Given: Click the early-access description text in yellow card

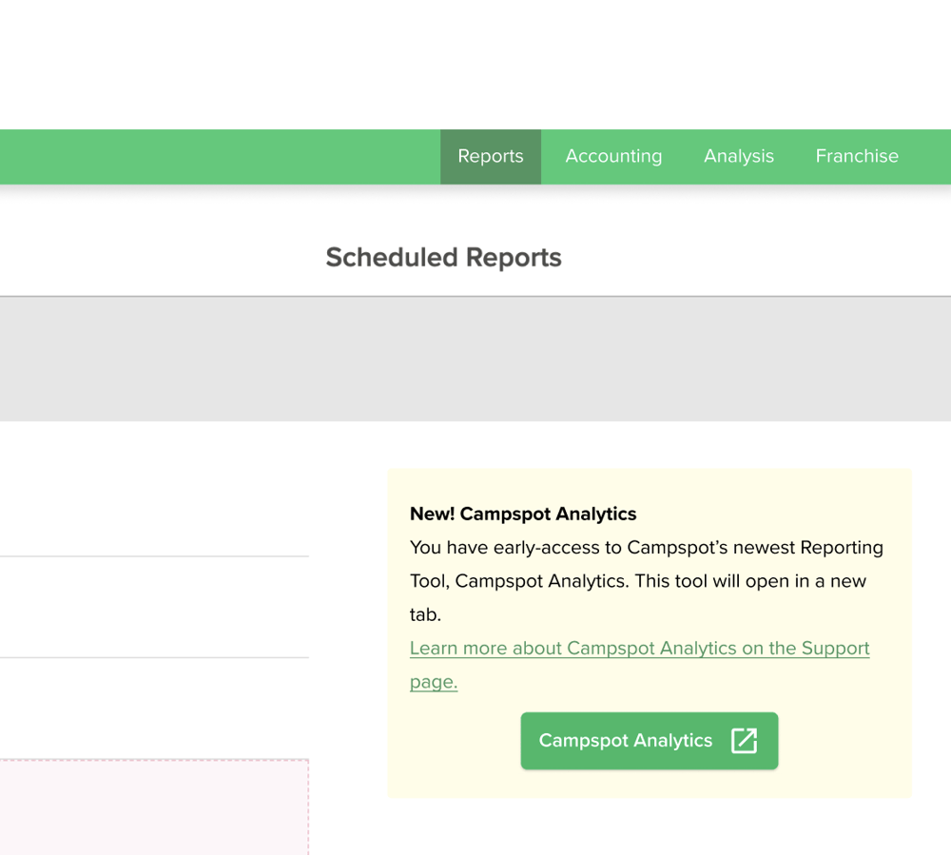Looking at the screenshot, I should click(646, 580).
